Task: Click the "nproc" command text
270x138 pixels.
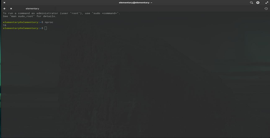Action: click(x=49, y=22)
